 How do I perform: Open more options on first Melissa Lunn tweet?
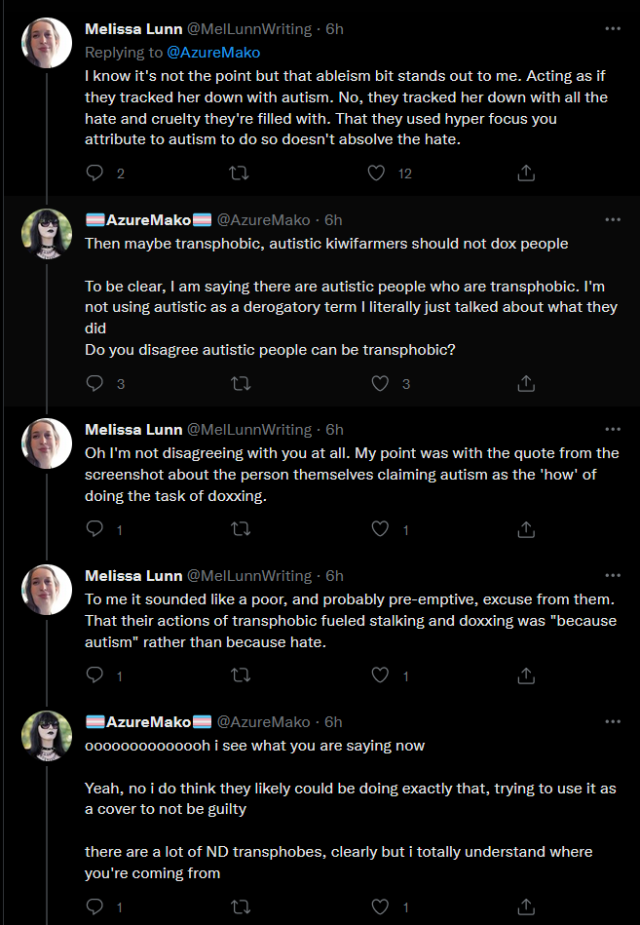pos(613,29)
